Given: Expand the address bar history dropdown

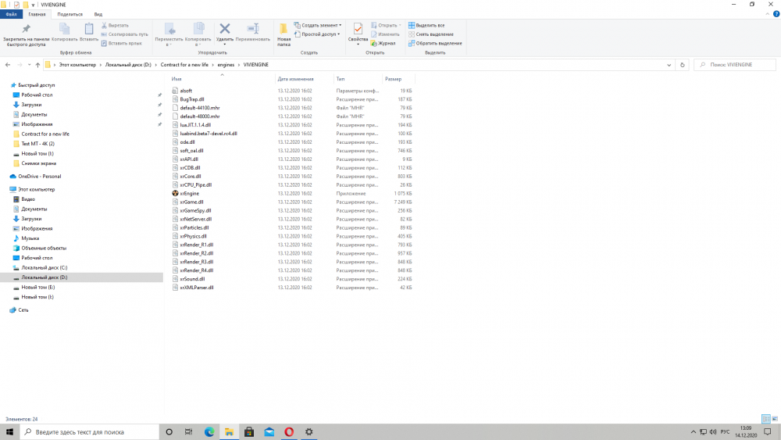Looking at the screenshot, I should tap(670, 65).
